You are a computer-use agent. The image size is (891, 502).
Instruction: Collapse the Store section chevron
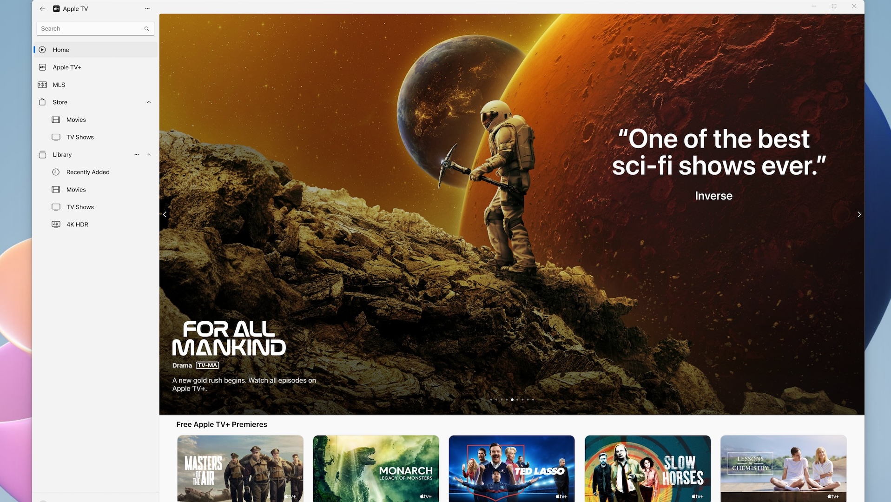[x=149, y=102]
